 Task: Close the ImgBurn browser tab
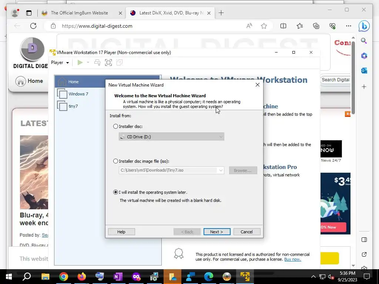click(120, 13)
